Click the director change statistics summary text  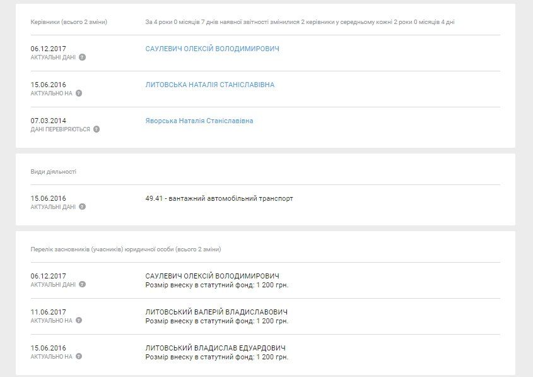coord(300,22)
